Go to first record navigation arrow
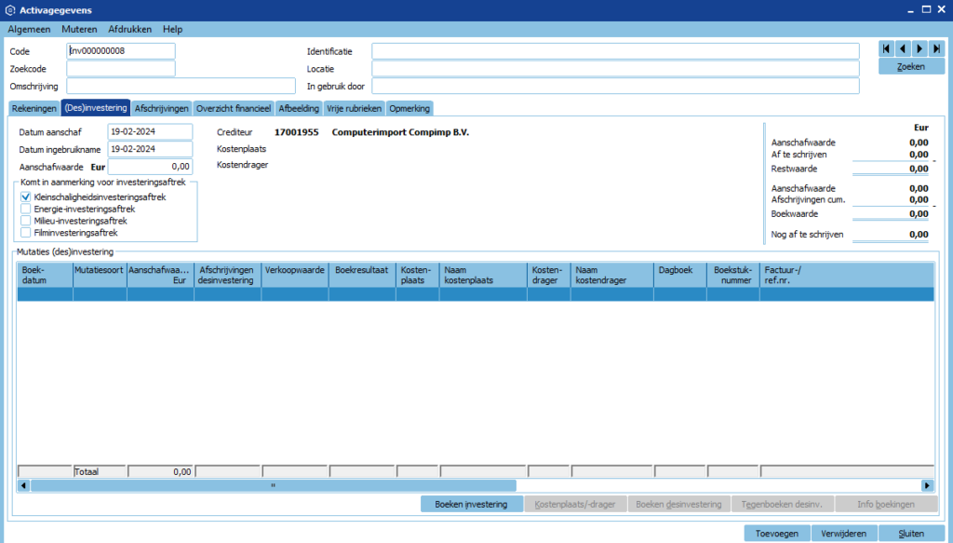The height and width of the screenshot is (543, 953). 887,48
